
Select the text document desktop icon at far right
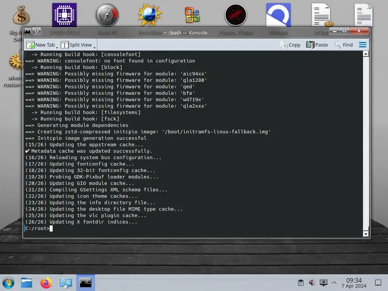363,15
